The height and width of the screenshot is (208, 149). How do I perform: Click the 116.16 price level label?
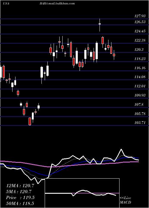pyautogui.click(x=140, y=68)
